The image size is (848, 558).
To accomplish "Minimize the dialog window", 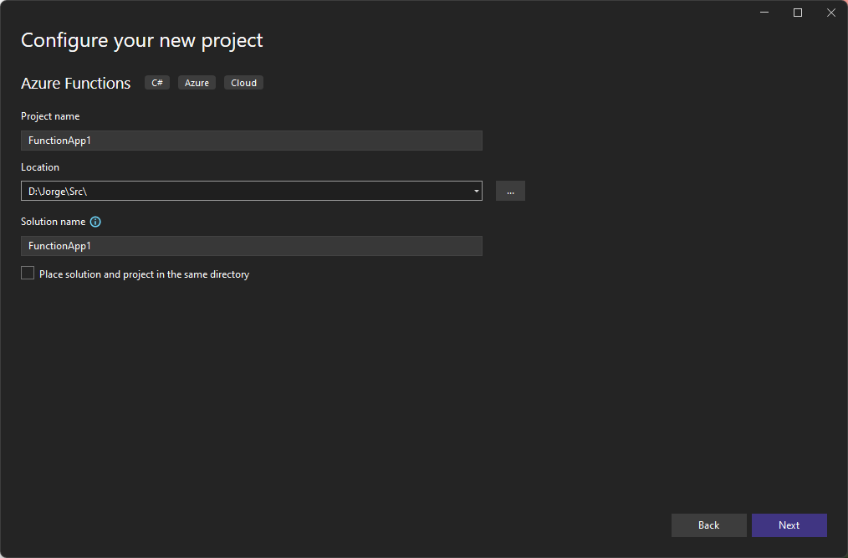I will pos(764,13).
